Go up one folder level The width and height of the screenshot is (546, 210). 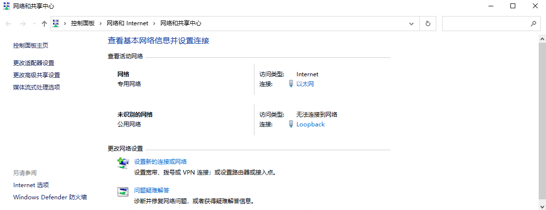(44, 23)
